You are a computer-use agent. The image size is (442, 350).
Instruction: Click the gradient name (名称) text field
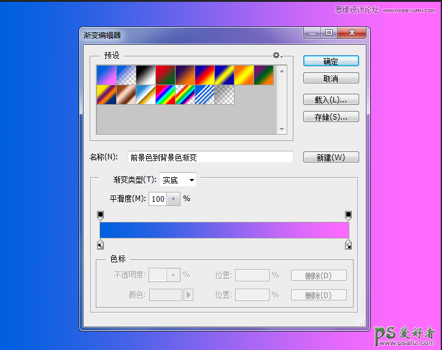pos(210,158)
